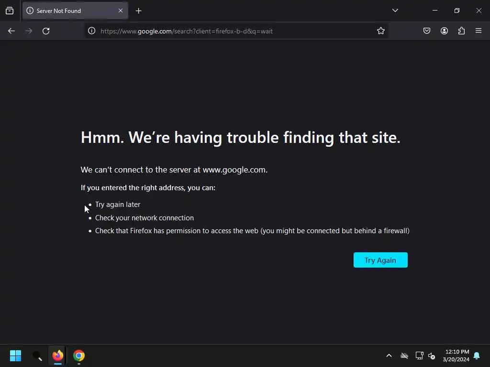
Task: Open Extensions puzzle icon
Action: [x=461, y=31]
